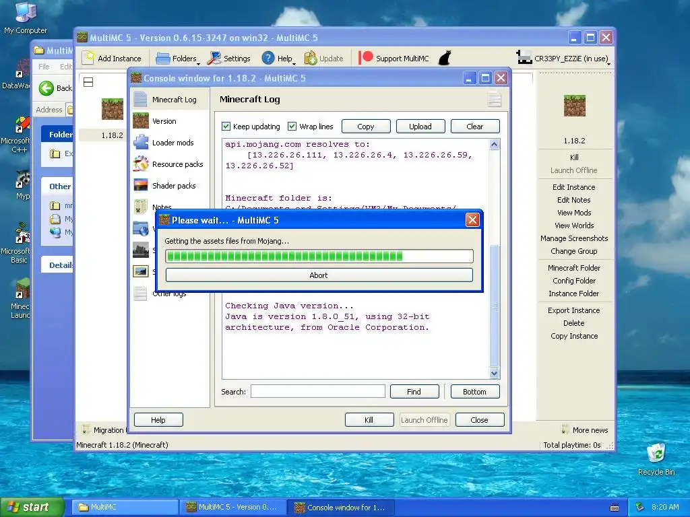Screen dimensions: 690x517
Task: Click the Find button
Action: (414, 391)
